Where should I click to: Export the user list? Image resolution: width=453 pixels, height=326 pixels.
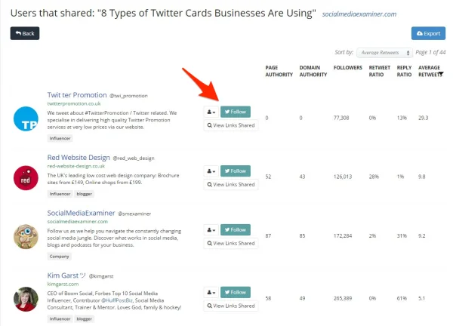428,33
